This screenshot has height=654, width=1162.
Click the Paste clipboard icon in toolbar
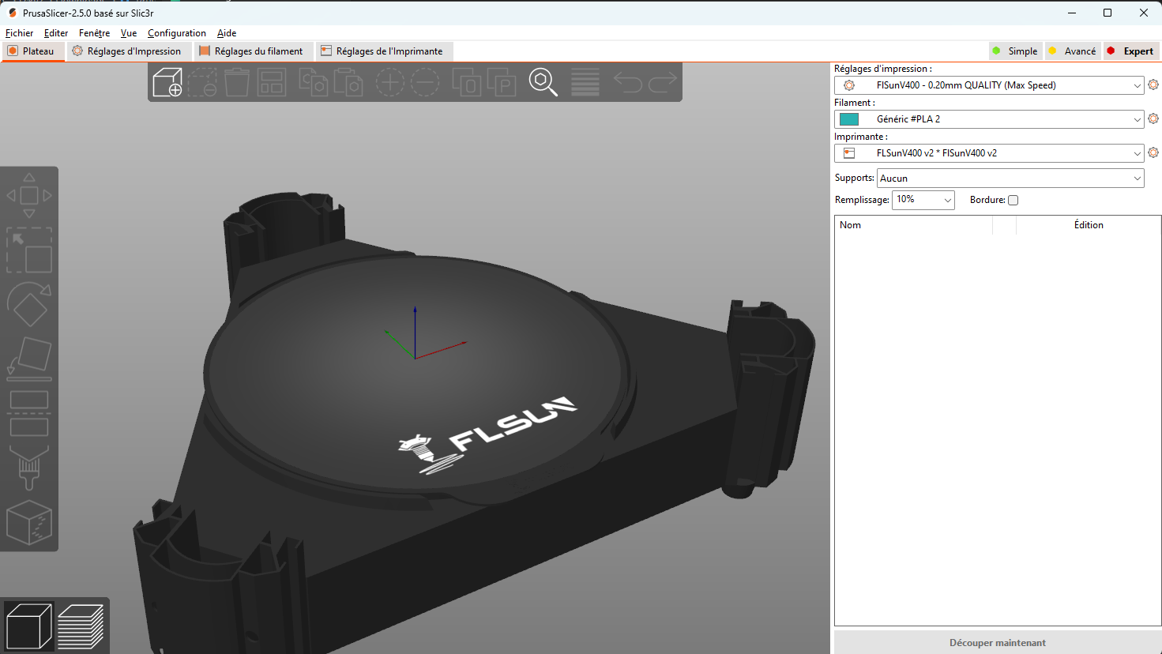coord(348,82)
